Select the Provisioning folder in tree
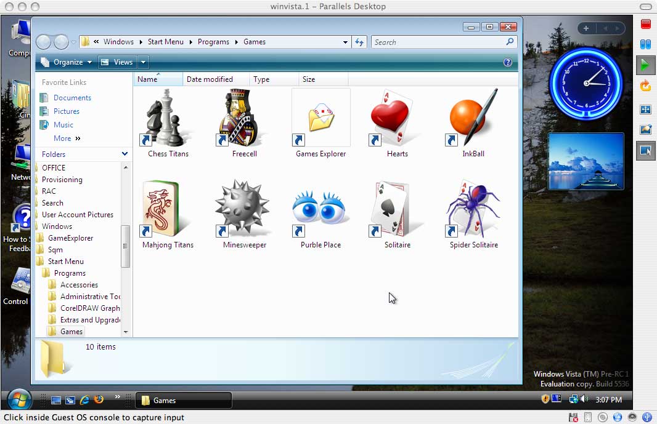 point(62,180)
